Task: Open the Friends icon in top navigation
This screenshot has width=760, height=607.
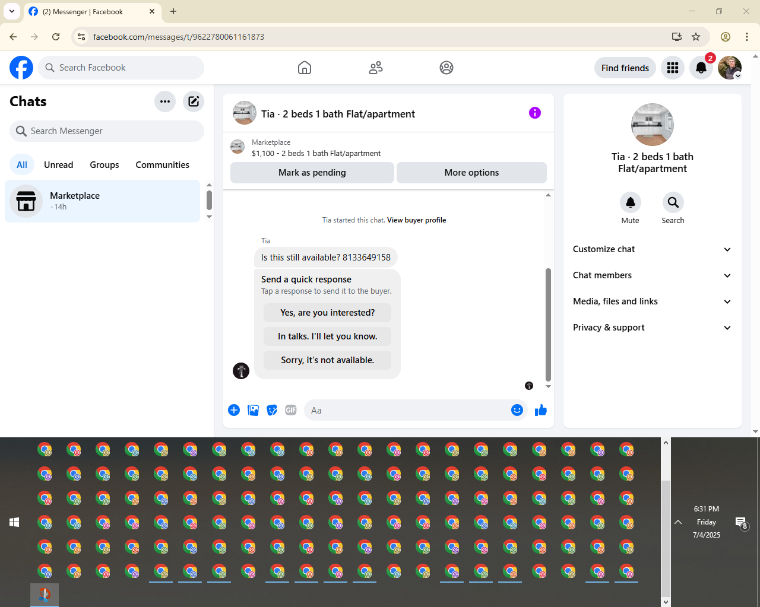Action: [376, 68]
